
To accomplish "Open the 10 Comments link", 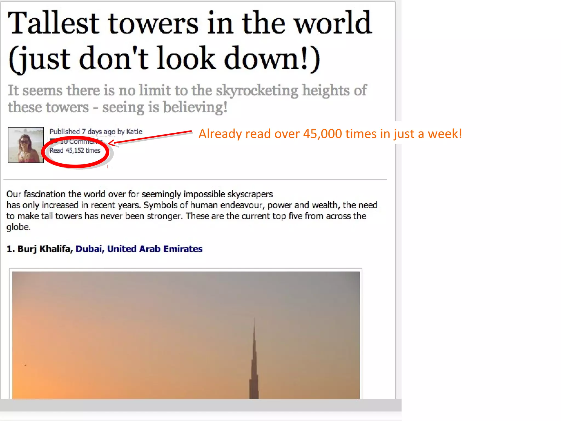I will [77, 141].
